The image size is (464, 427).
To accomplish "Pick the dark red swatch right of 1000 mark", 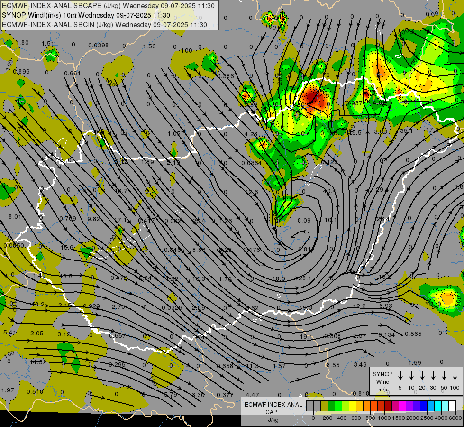I will (388, 406).
